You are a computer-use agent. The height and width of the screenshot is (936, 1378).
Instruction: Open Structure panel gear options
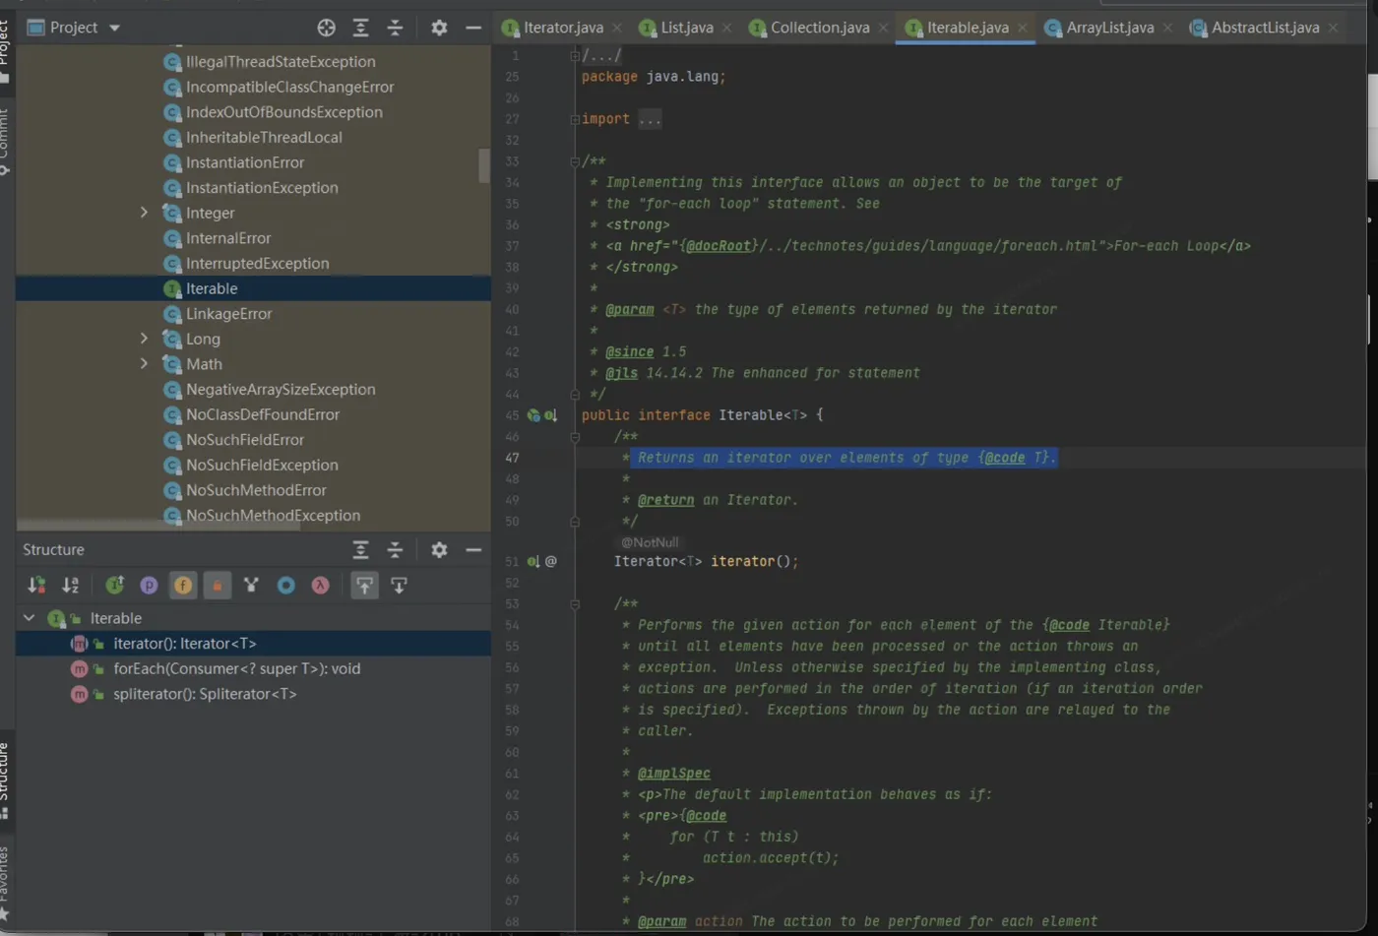[439, 550]
